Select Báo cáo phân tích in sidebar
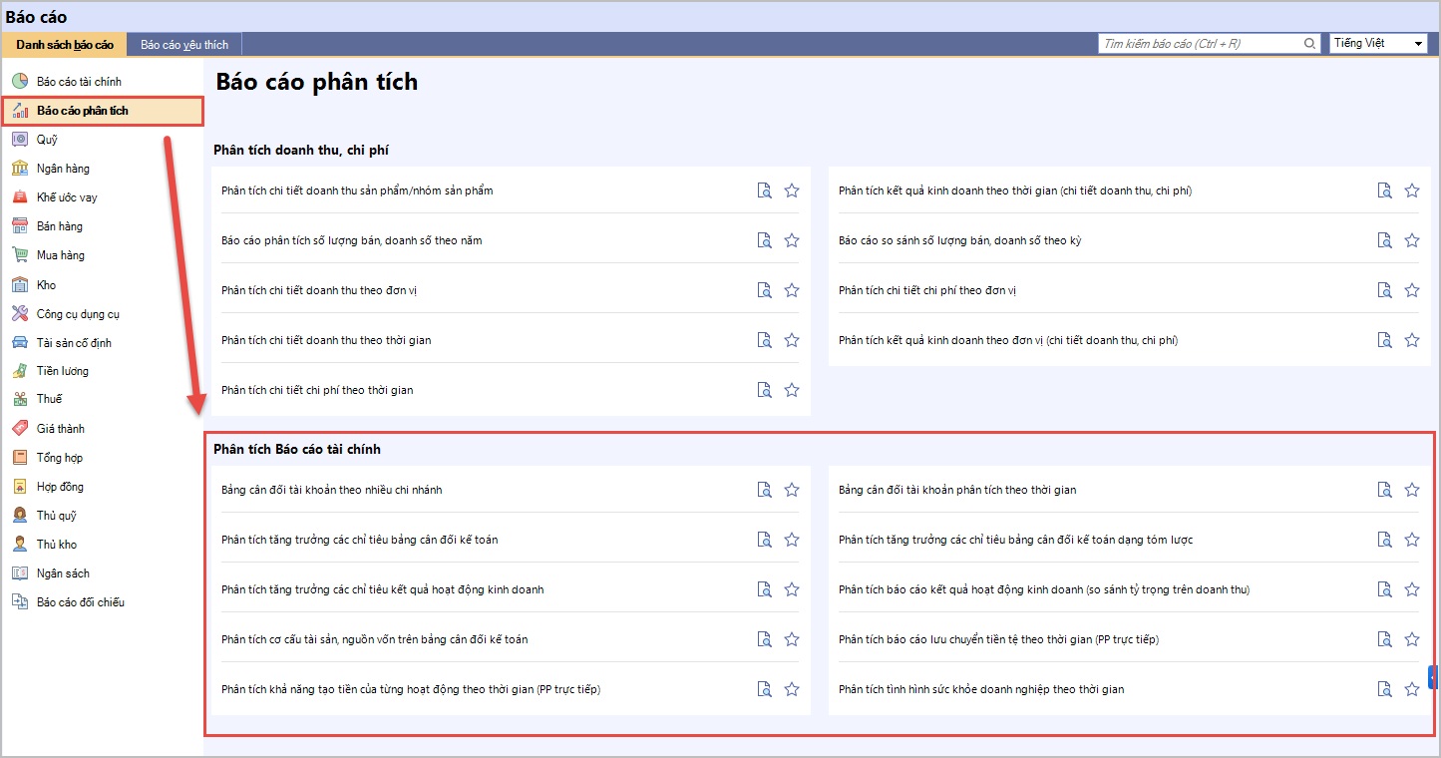Screen dimensions: 1441x758 pos(102,111)
